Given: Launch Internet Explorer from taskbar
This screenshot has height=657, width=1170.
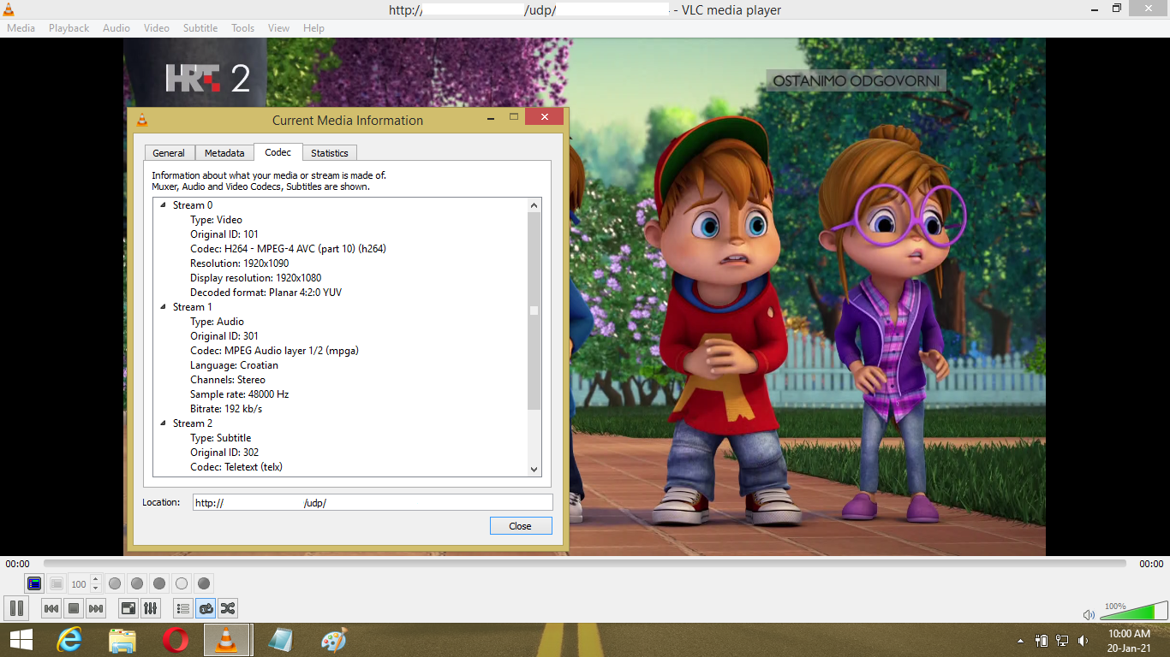Looking at the screenshot, I should [69, 640].
